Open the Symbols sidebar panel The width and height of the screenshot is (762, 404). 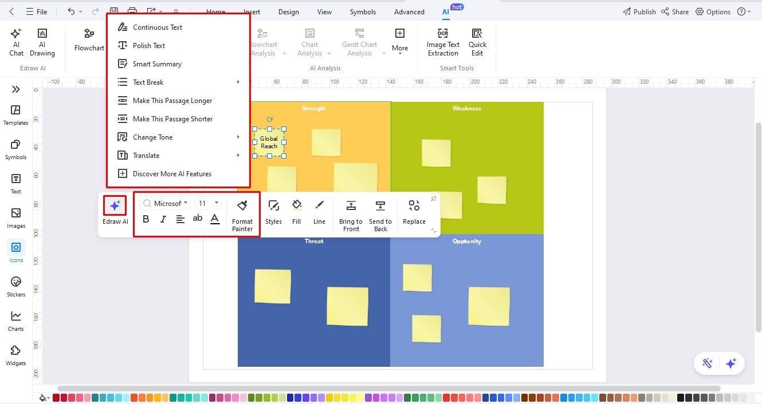[x=15, y=149]
